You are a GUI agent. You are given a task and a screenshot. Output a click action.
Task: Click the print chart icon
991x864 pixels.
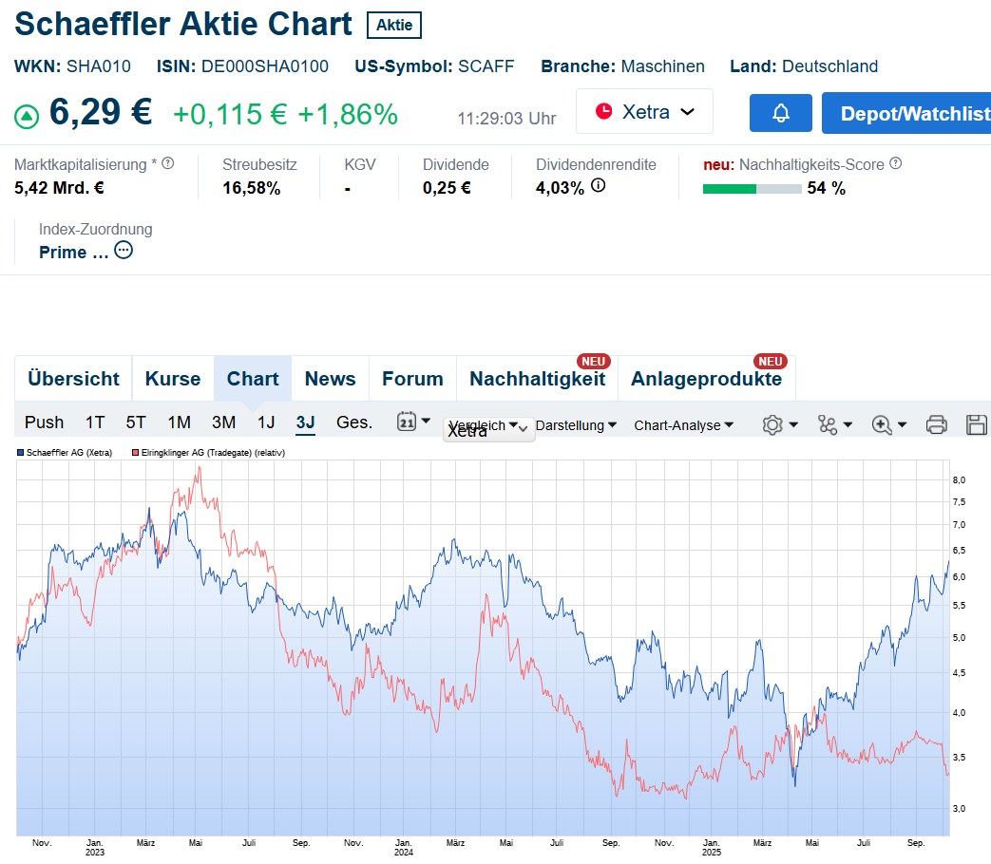(x=936, y=424)
